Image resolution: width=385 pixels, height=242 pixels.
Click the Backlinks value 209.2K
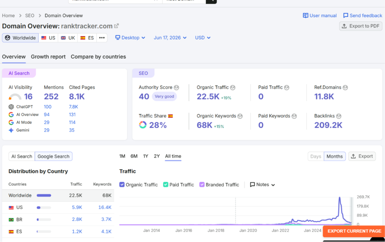click(328, 125)
